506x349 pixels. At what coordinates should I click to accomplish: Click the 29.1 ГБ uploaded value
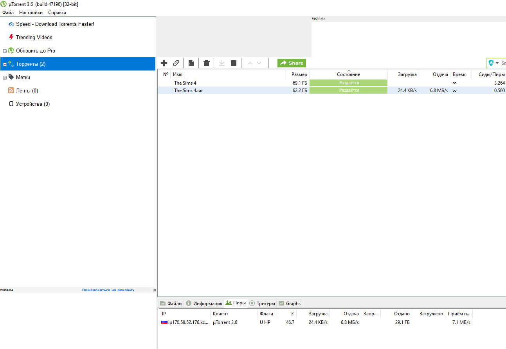pos(402,322)
